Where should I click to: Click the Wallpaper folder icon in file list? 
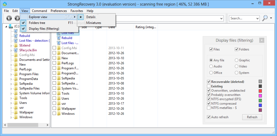pos(59,109)
